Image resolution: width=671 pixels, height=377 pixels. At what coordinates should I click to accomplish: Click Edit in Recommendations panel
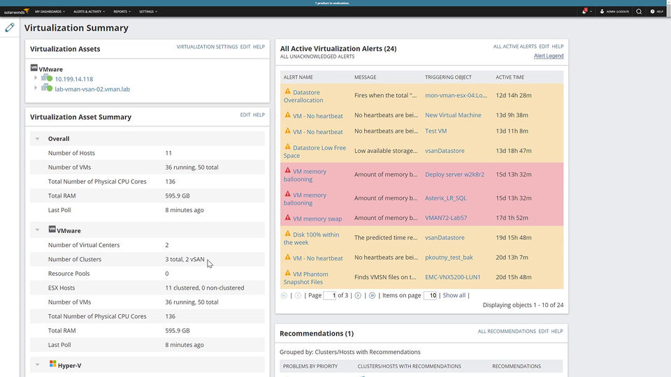(x=544, y=331)
